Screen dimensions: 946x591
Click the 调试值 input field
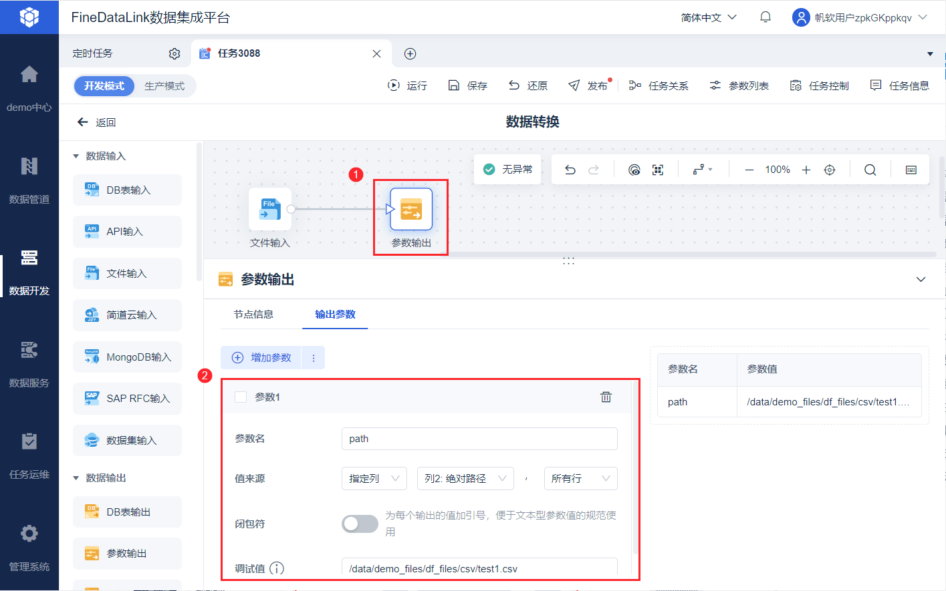pyautogui.click(x=479, y=568)
